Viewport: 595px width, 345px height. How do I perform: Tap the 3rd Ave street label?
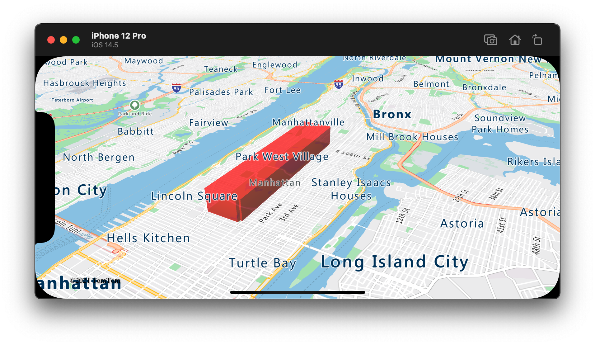pyautogui.click(x=288, y=213)
